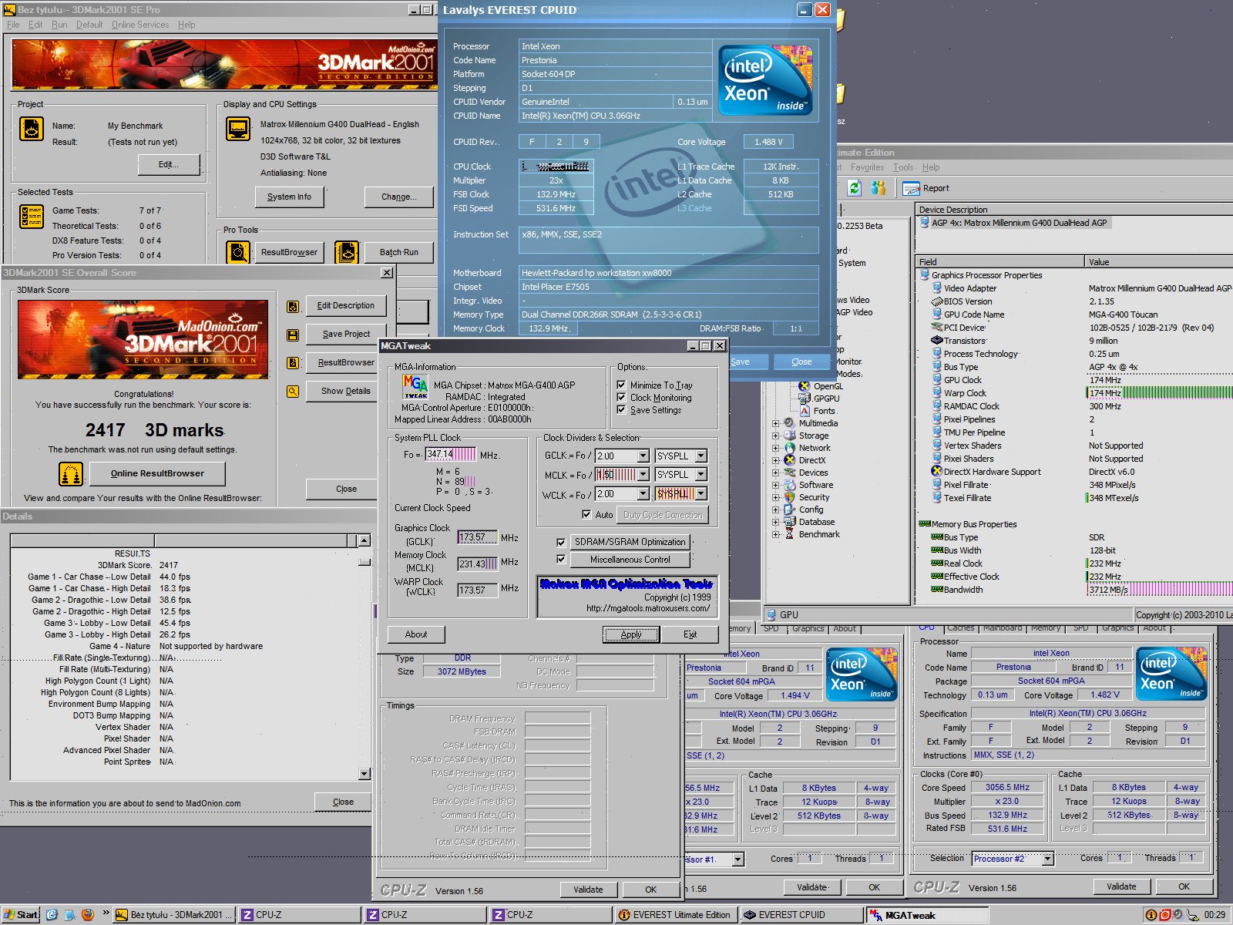The image size is (1233, 925).
Task: Open the Online Services menu in 3DMark2001
Action: pyautogui.click(x=140, y=25)
